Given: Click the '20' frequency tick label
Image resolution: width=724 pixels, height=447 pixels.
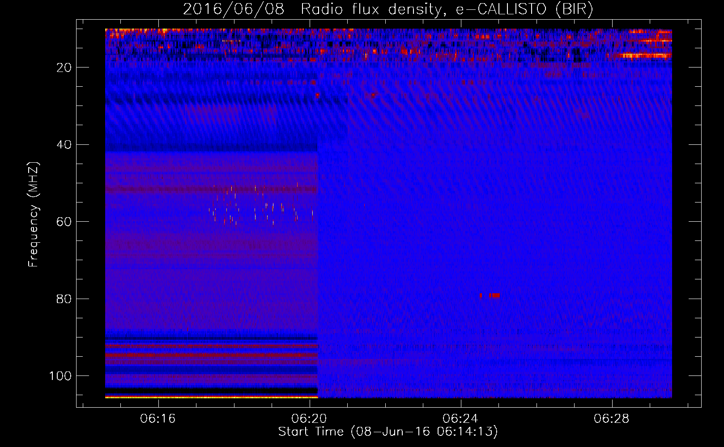Looking at the screenshot, I should 64,67.
